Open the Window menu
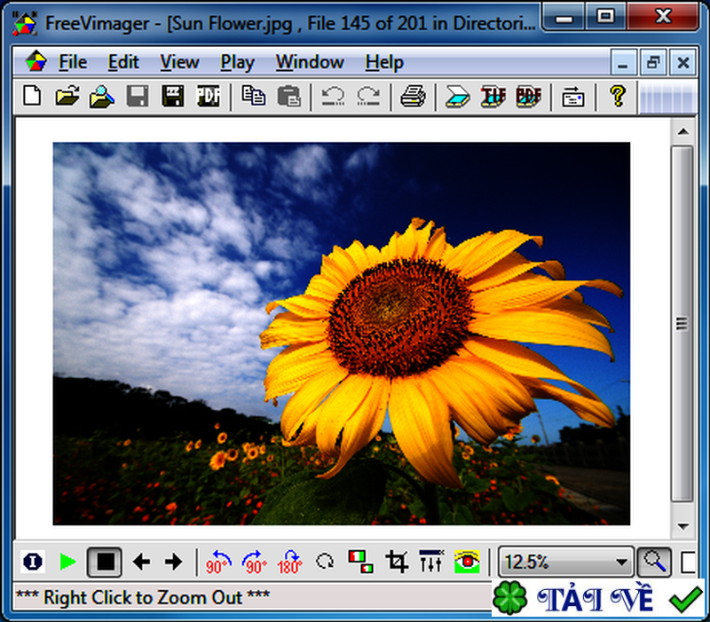 [x=309, y=62]
